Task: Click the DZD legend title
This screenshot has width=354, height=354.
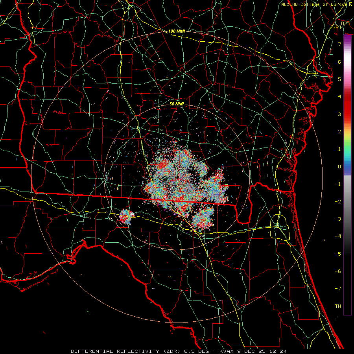Action: (345, 24)
